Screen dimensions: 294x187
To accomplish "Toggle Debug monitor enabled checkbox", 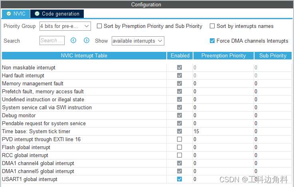I will 180,115.
